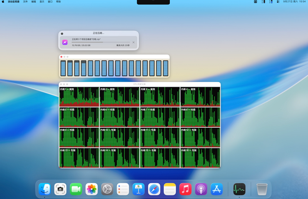This screenshot has height=199, width=308.
Task: Click the 内核 4 — 能效 graph
Action: (x=200, y=97)
